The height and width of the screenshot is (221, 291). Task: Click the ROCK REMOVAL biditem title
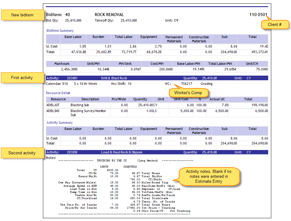(x=109, y=14)
